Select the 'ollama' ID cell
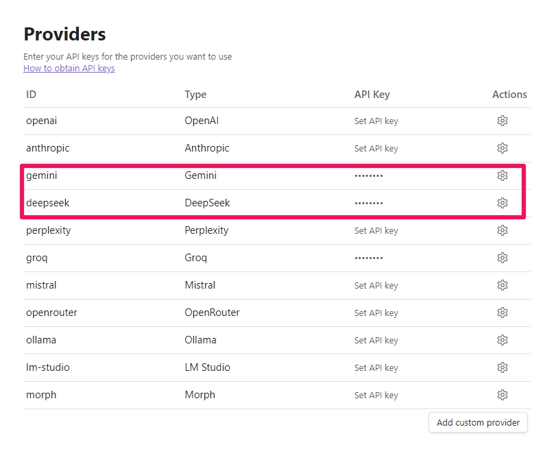This screenshot has height=451, width=556. coord(41,340)
